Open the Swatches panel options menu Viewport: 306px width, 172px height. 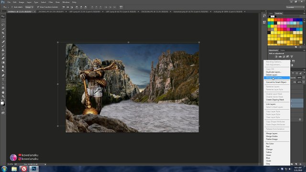pyautogui.click(x=304, y=13)
